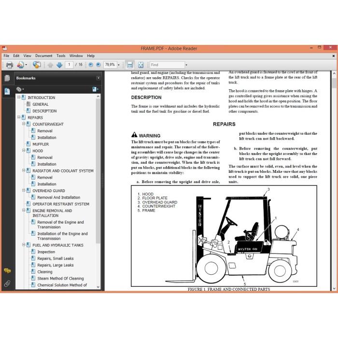Open the Cleaning bookmark
Viewport: 338px width, 338px height.
pos(45,272)
